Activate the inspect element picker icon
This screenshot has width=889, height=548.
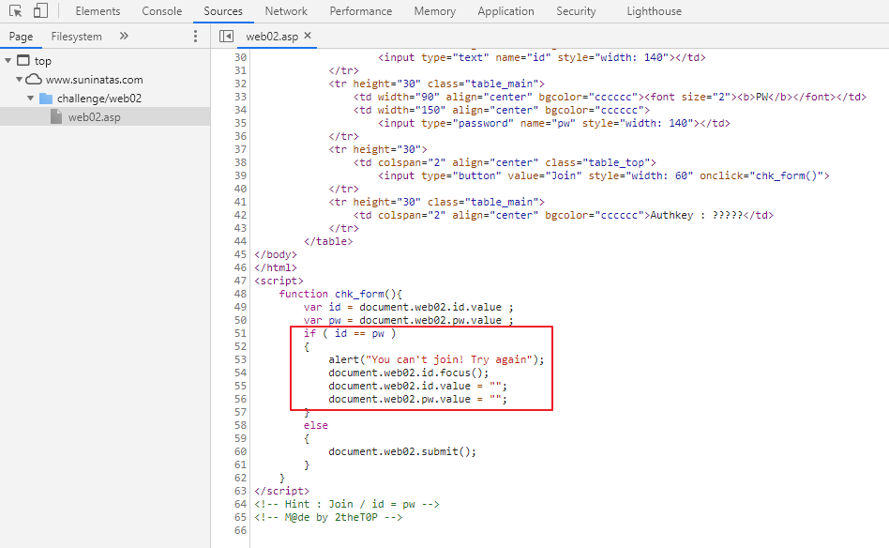(x=15, y=10)
